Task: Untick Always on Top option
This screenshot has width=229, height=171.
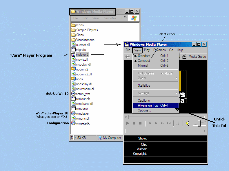Action: 156,105
